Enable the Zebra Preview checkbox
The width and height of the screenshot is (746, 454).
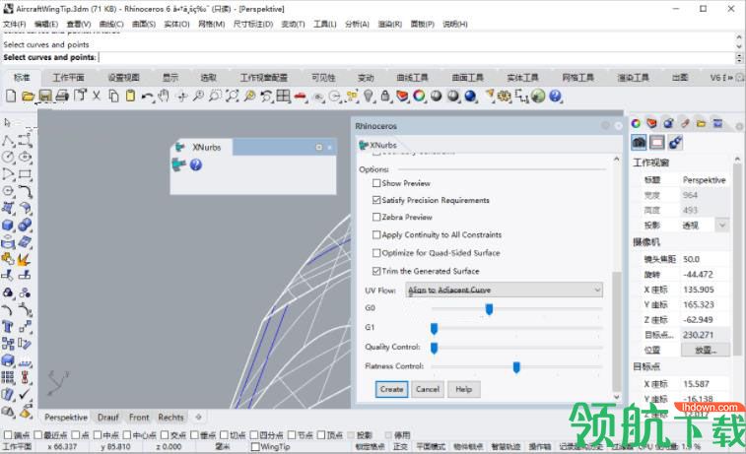(x=376, y=217)
